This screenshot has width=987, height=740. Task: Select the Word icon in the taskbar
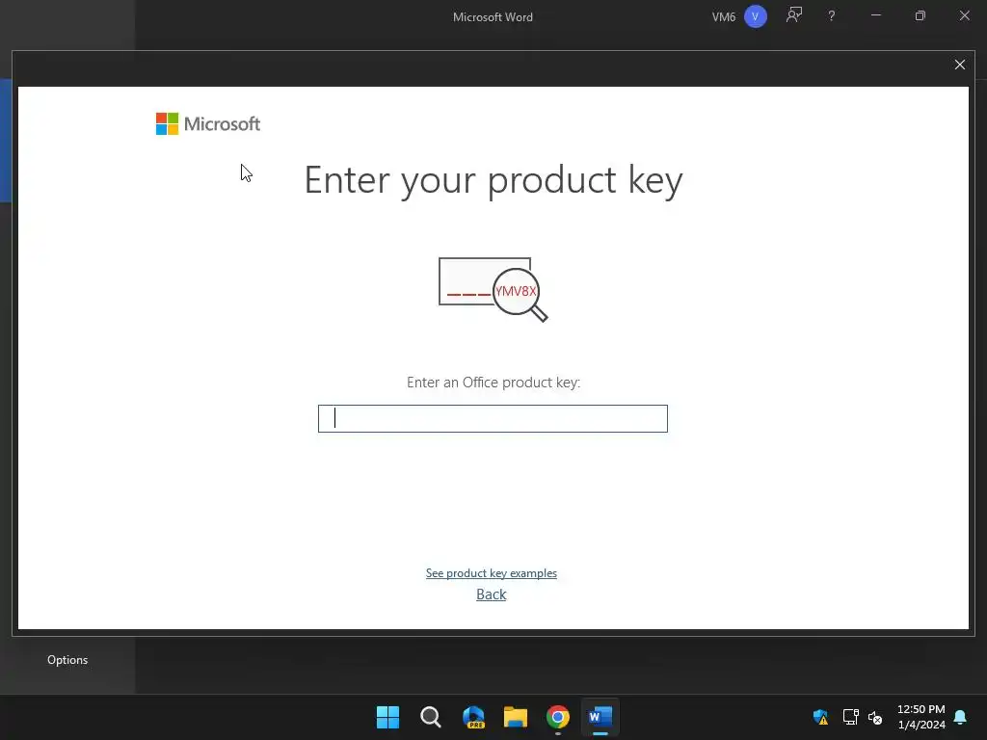pyautogui.click(x=600, y=717)
